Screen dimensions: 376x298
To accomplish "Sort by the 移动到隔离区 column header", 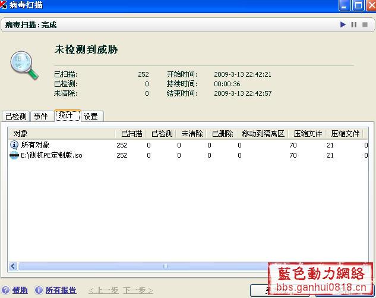I will (263, 134).
